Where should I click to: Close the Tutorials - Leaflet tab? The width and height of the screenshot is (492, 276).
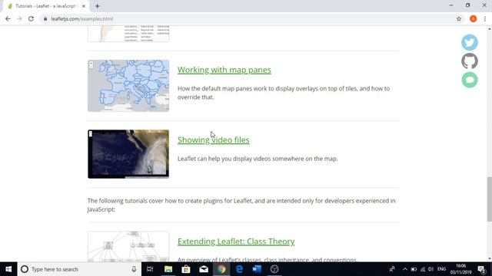(84, 6)
